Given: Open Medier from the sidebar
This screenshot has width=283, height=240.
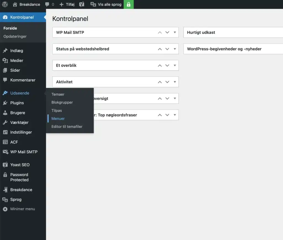Looking at the screenshot, I should [x=17, y=61].
